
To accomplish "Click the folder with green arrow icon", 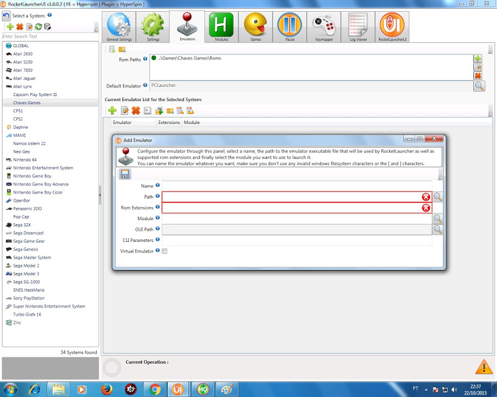I will tap(159, 111).
